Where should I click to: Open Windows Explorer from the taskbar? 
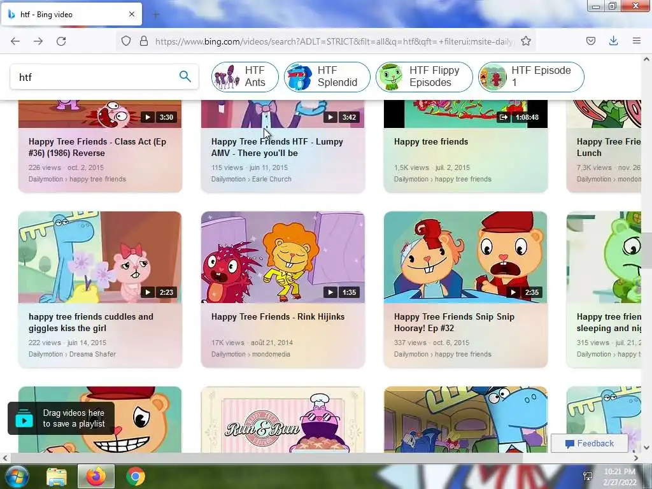(57, 477)
